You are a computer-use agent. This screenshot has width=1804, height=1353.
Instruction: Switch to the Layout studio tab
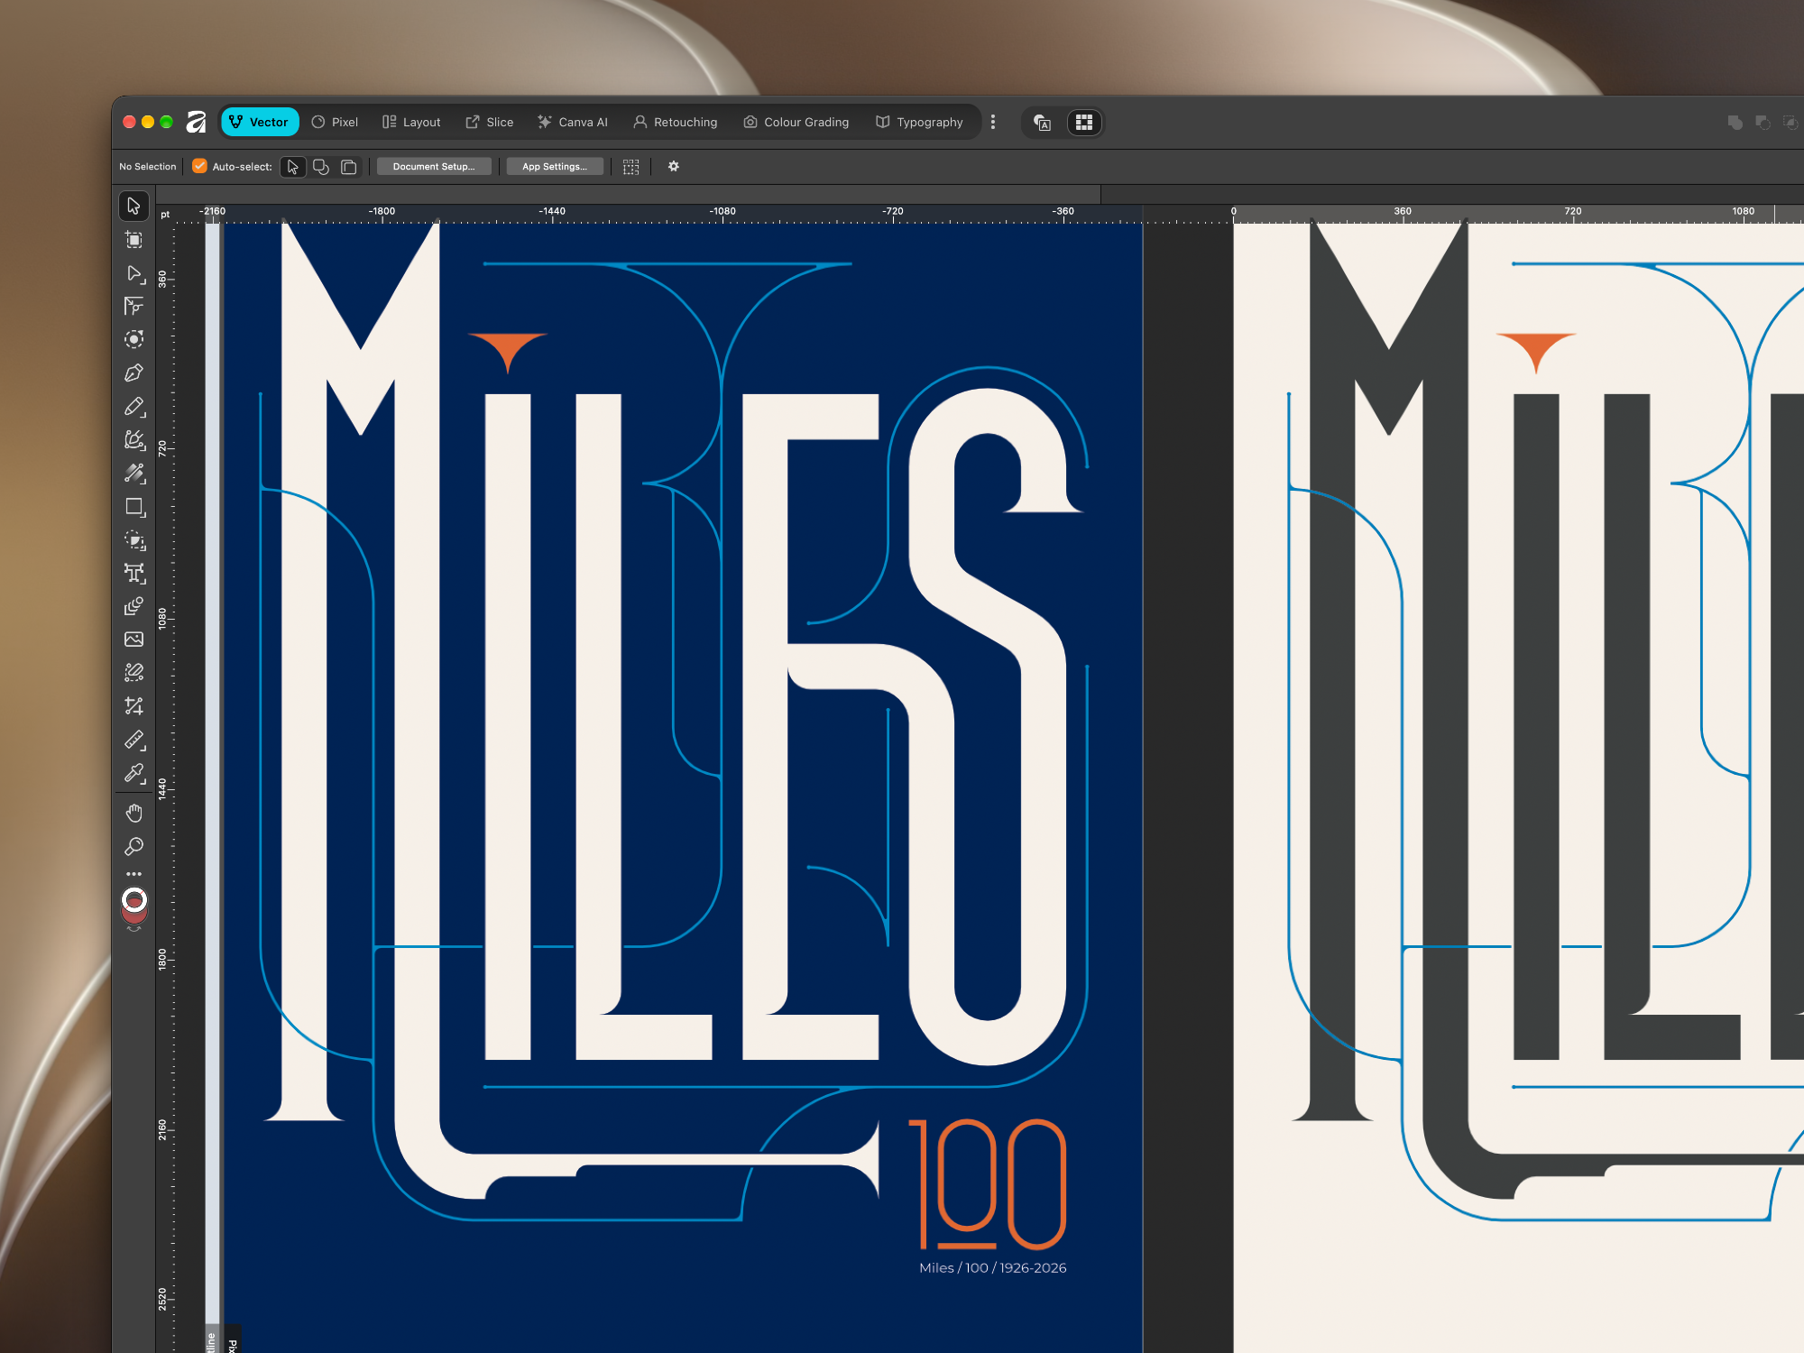point(411,122)
